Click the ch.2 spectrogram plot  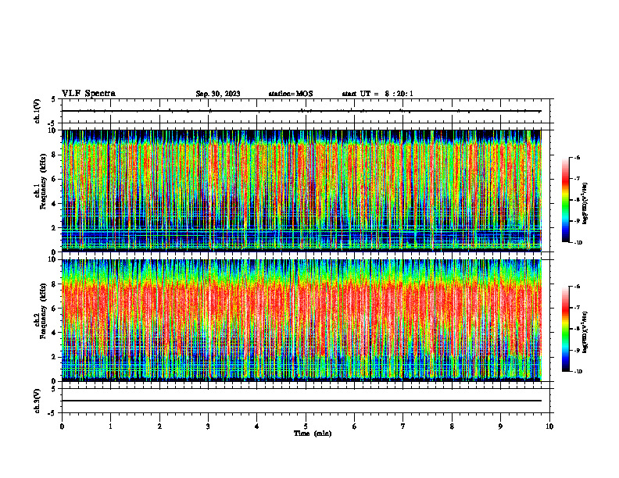pos(302,320)
